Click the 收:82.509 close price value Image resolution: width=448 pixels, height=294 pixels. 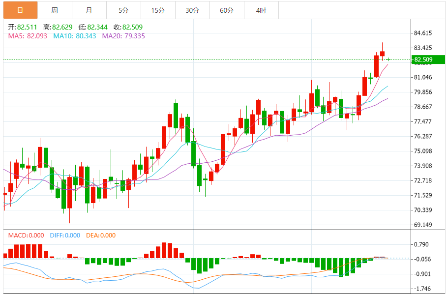[128, 27]
